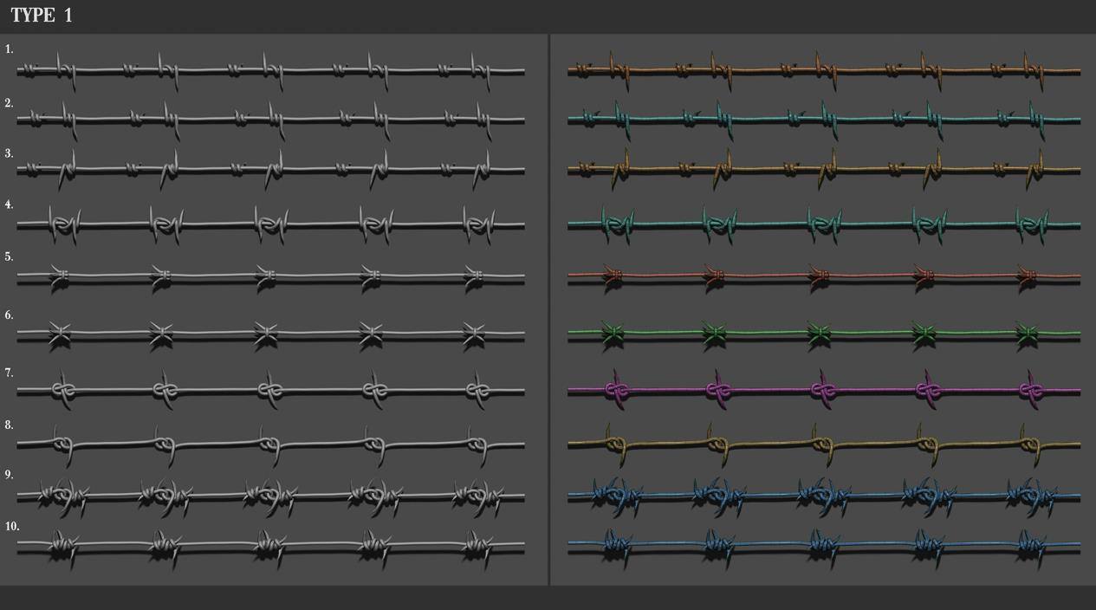Viewport: 1096px width, 610px height.
Task: Pick the golden-brown barbed wire in row 3
Action: point(824,169)
